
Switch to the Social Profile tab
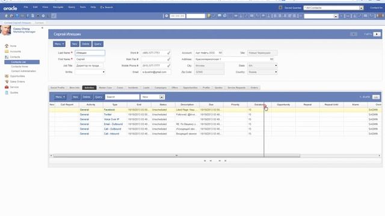point(58,88)
